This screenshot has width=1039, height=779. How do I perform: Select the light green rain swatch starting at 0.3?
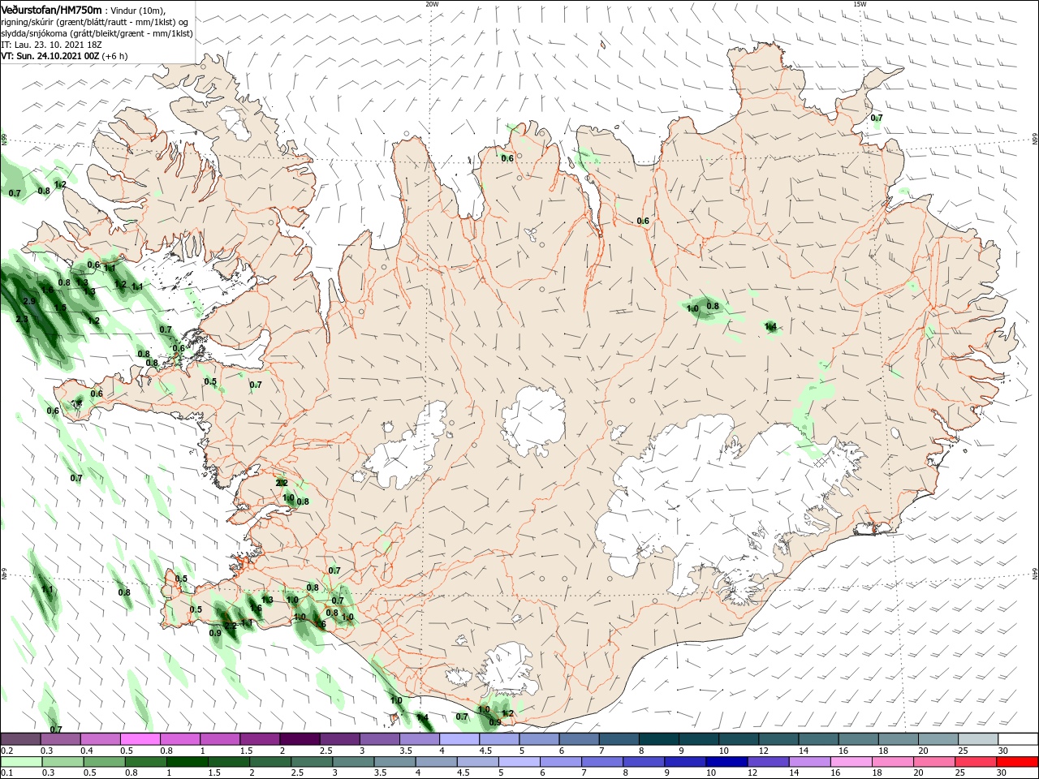pyautogui.click(x=62, y=762)
